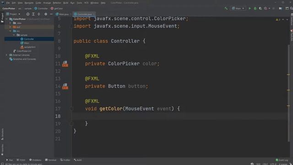Select Controller in project tree
293x165 pixels.
(x=29, y=39)
